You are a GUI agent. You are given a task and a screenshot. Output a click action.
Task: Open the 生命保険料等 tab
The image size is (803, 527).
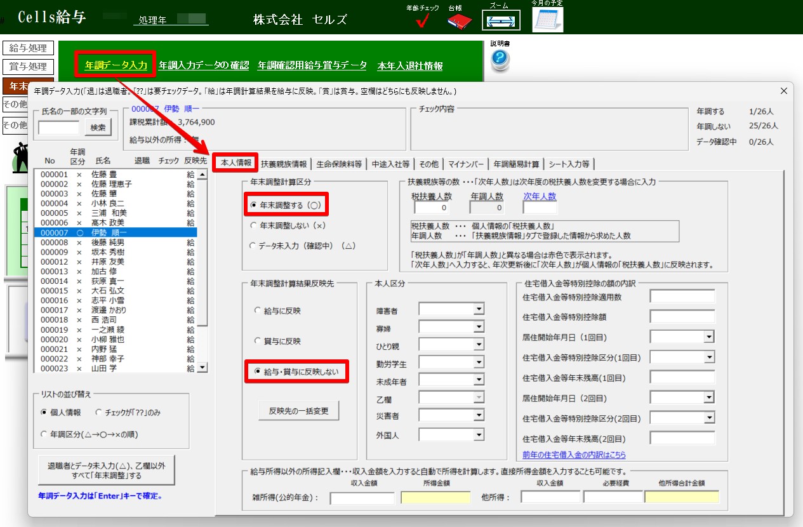pyautogui.click(x=339, y=164)
